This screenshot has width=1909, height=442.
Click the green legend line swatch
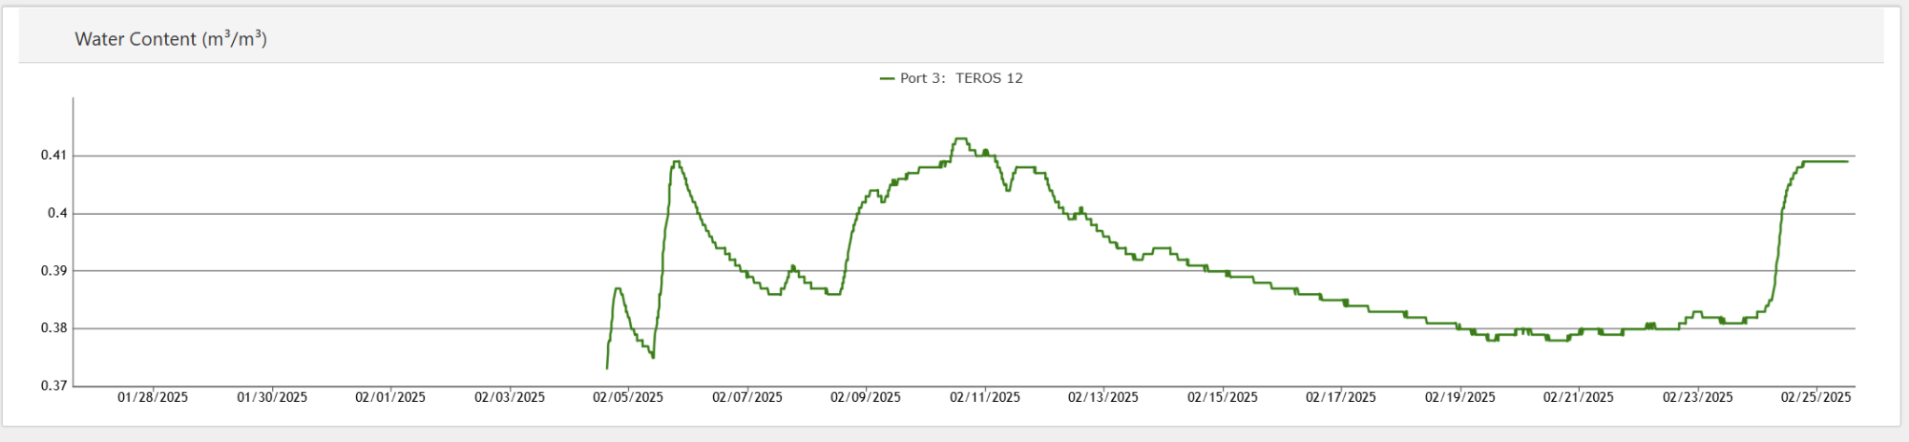(887, 79)
